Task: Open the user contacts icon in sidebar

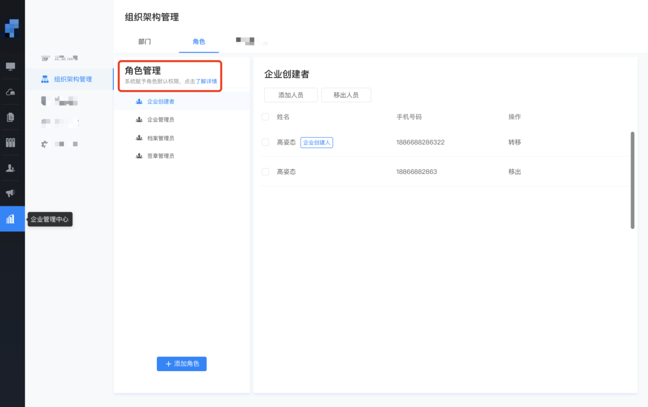Action: point(10,168)
